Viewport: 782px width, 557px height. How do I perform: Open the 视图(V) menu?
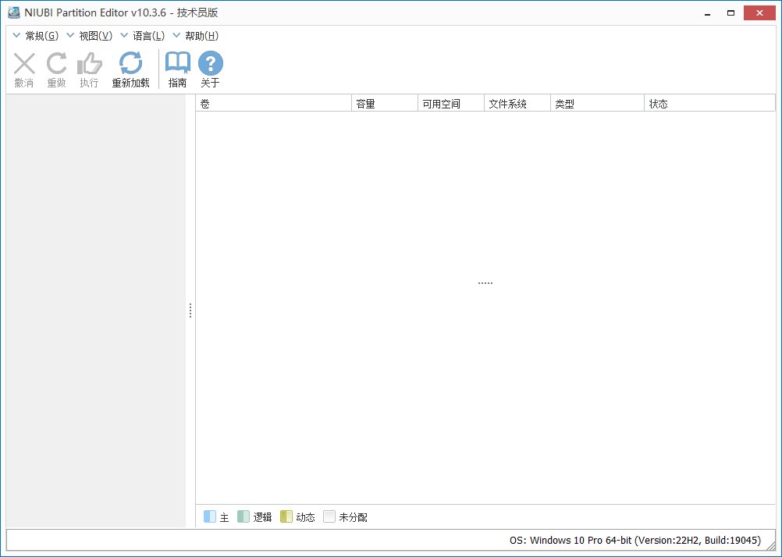pos(96,36)
